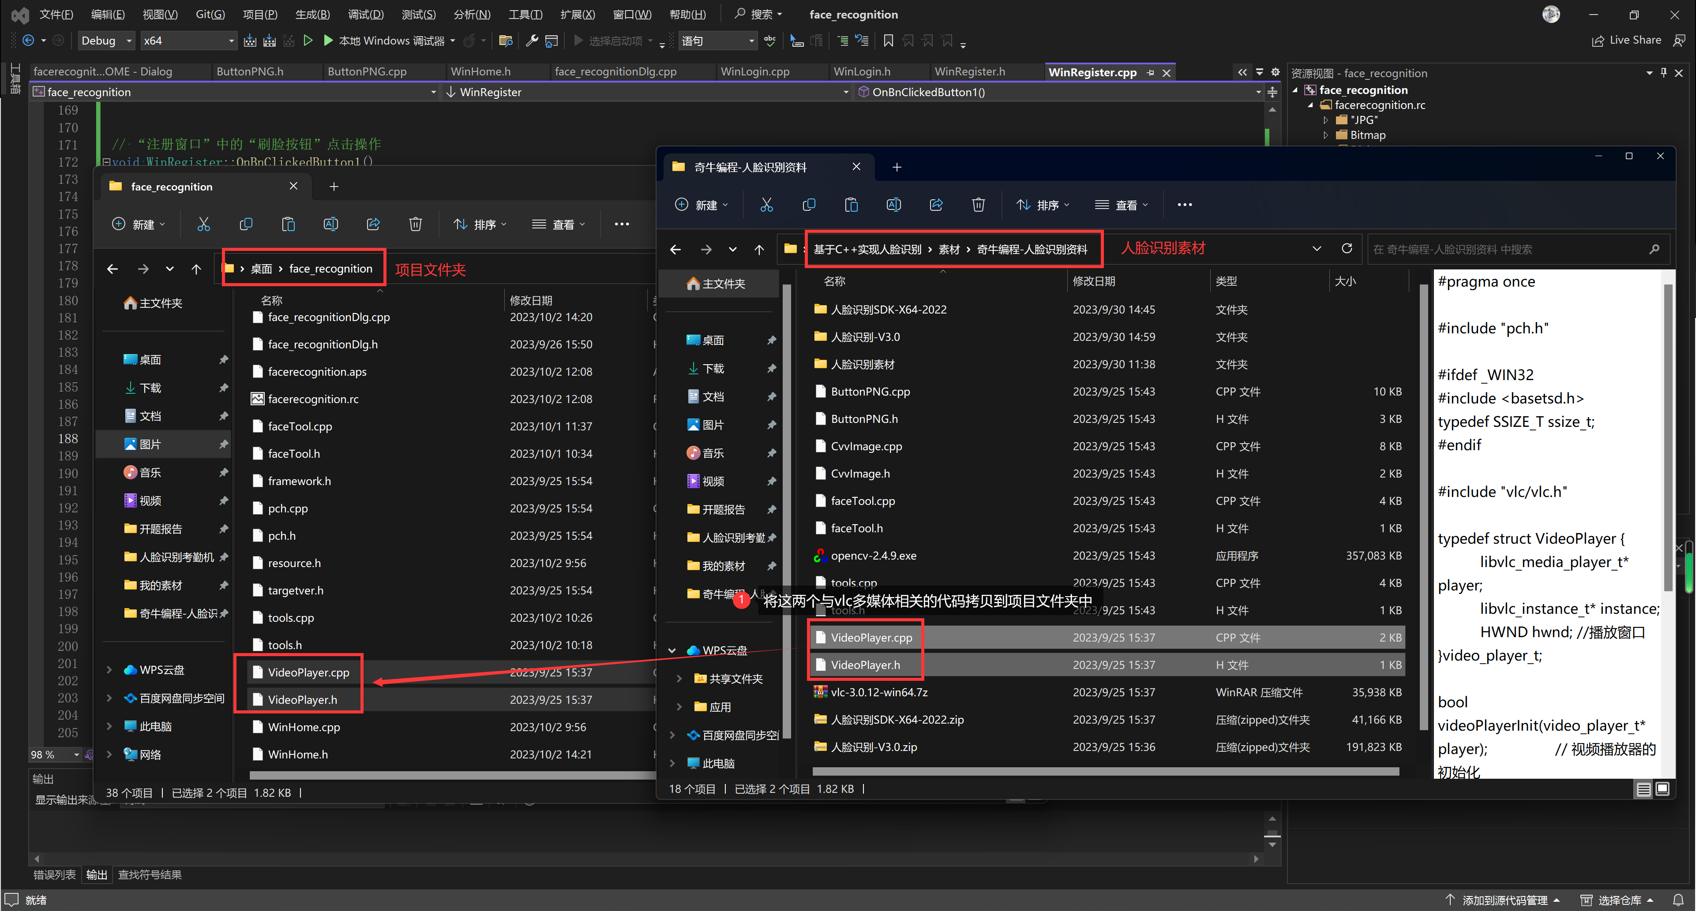1696x911 pixels.
Task: Click the Share icon in right Explorer toolbar
Action: coord(935,205)
